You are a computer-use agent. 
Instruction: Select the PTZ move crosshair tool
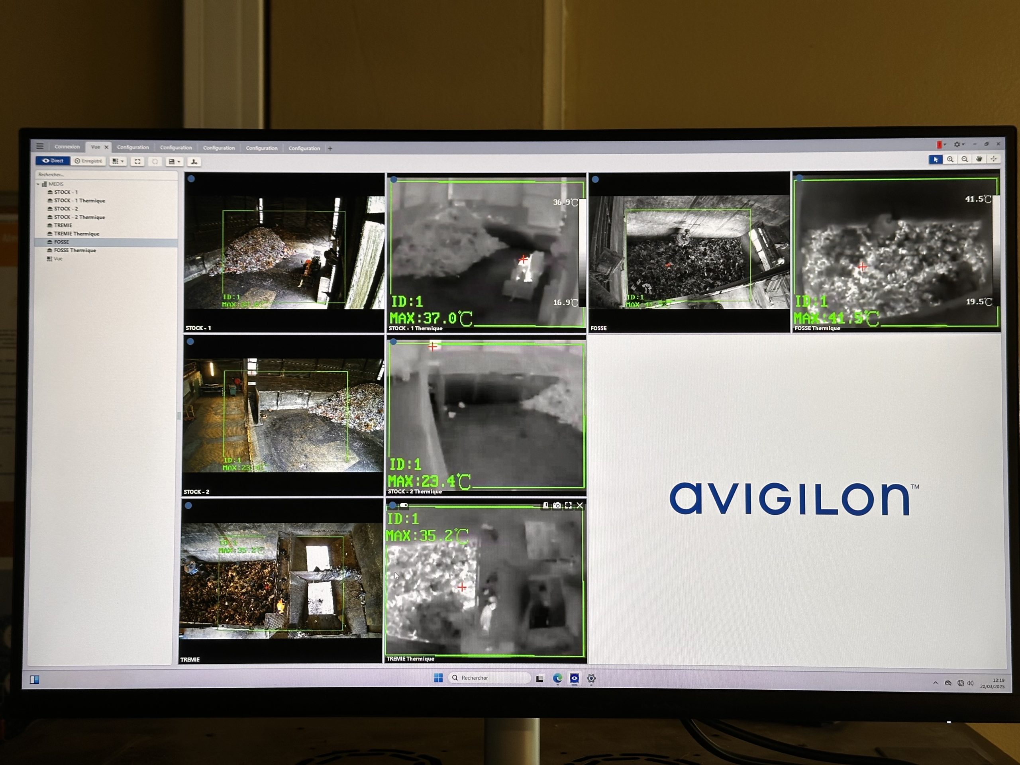click(x=994, y=159)
